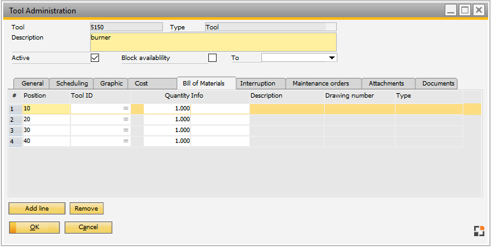492x247 pixels.
Task: Select row number 1 header
Action: click(x=15, y=109)
